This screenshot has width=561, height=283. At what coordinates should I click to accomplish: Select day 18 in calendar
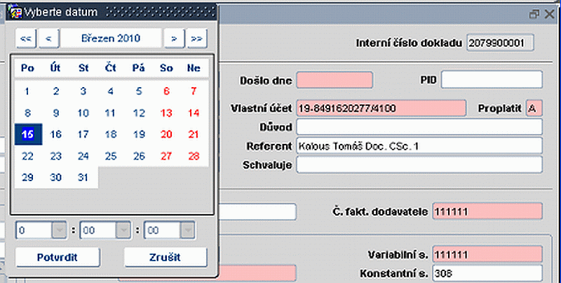tap(111, 134)
